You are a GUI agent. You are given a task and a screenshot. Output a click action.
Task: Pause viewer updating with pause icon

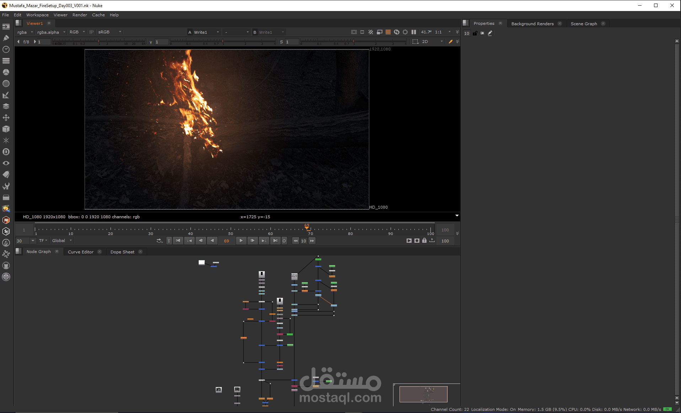(414, 32)
